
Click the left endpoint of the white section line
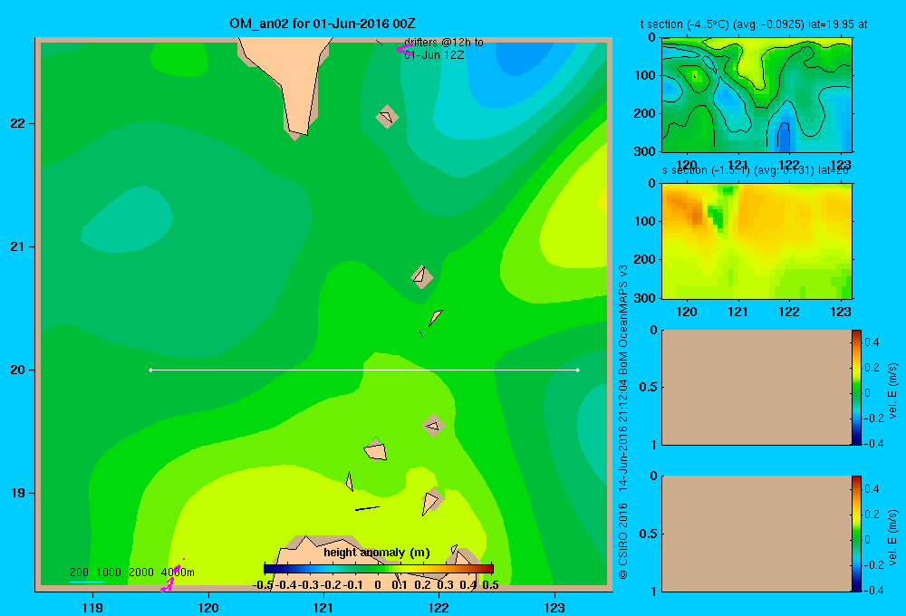[150, 370]
